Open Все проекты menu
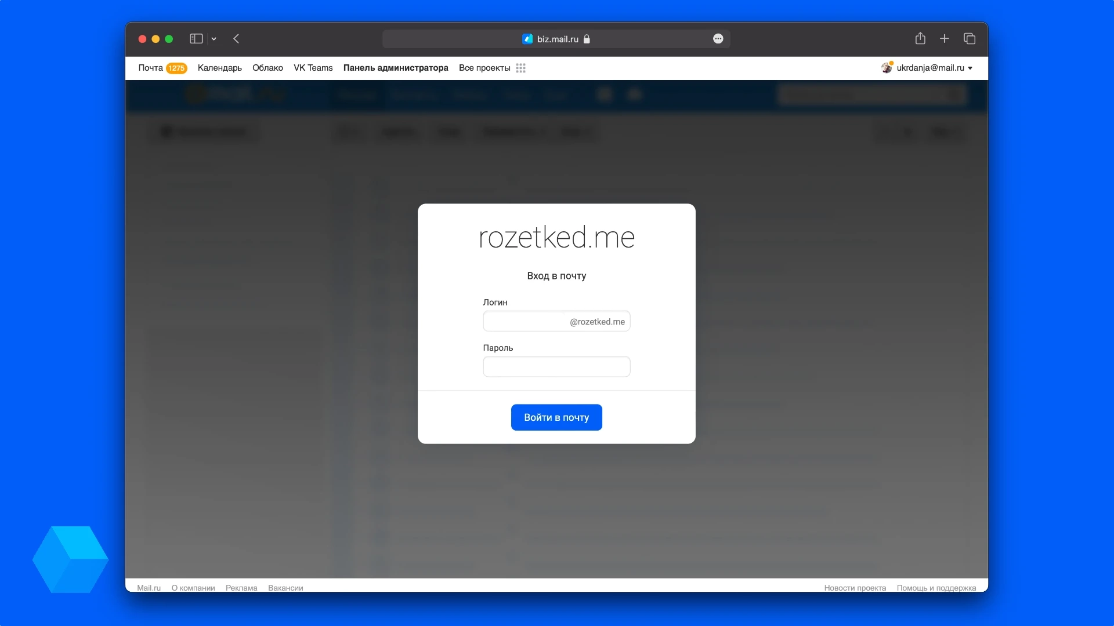 click(x=484, y=68)
